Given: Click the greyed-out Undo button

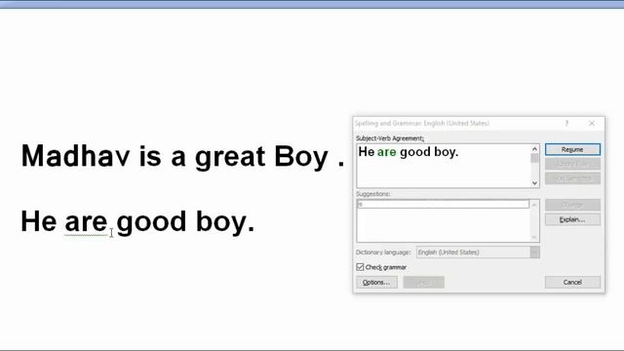Looking at the screenshot, I should [x=423, y=282].
